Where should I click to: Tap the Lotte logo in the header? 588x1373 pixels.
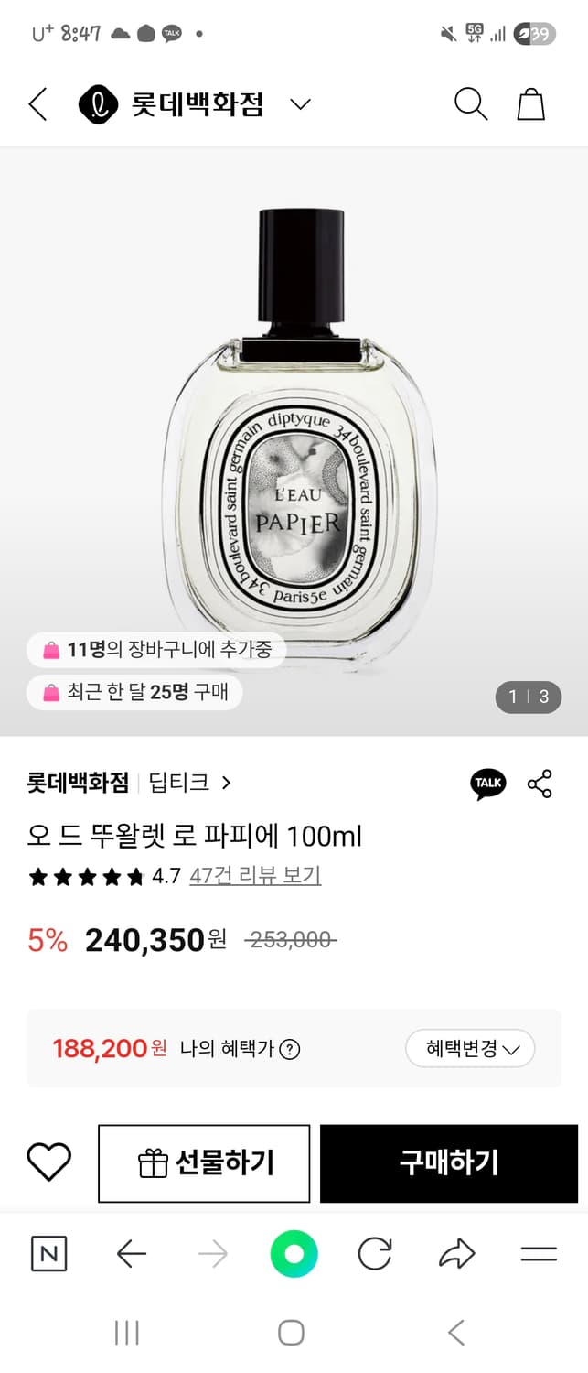tap(97, 103)
